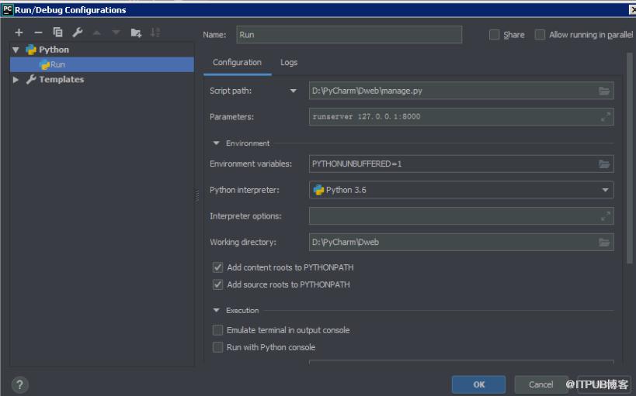Sort configurations icon
The width and height of the screenshot is (636, 396).
click(155, 33)
